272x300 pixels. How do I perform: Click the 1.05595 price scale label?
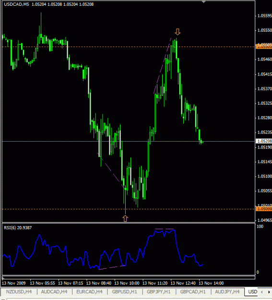[x=264, y=16]
